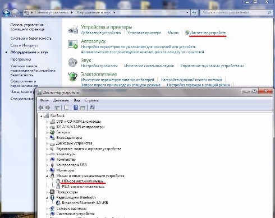275x218 pixels.
Task: Open the Файл menu
Action: point(44,100)
